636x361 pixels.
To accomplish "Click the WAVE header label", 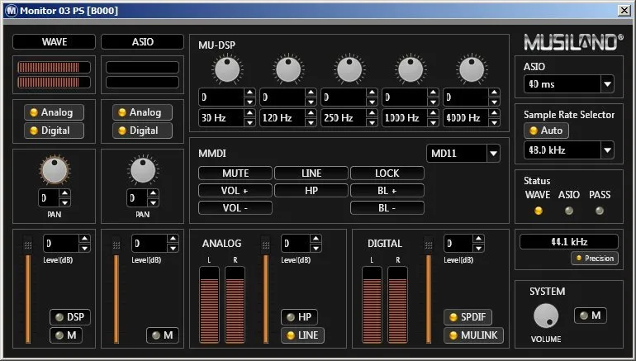I will click(x=55, y=42).
